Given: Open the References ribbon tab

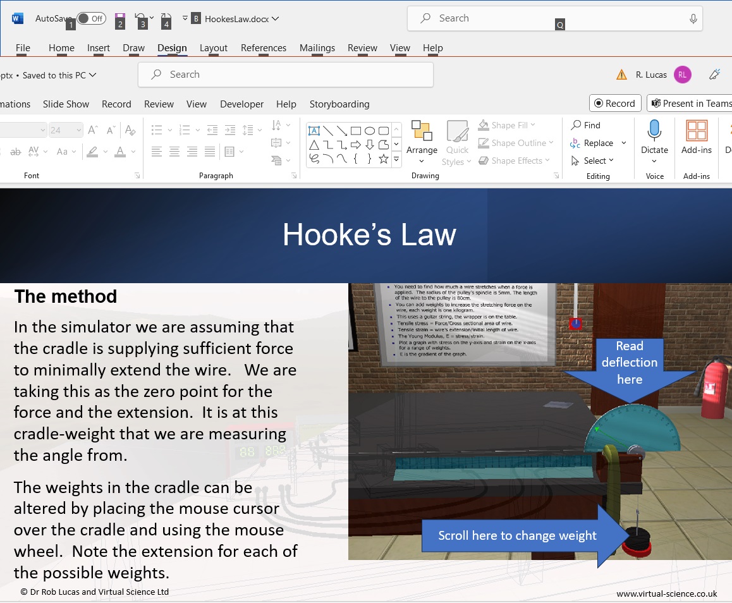Looking at the screenshot, I should pos(264,48).
